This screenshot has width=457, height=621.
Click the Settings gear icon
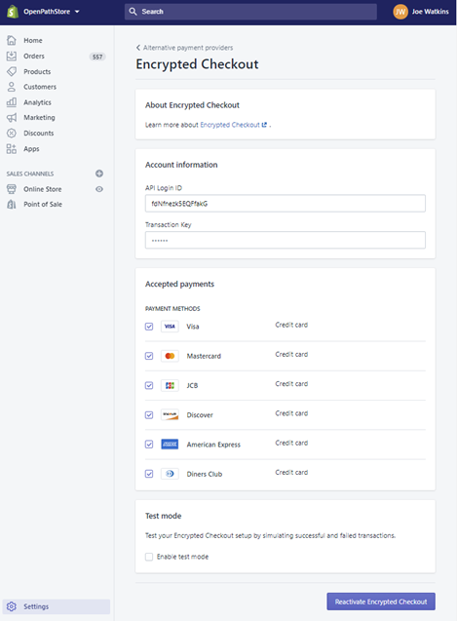pyautogui.click(x=12, y=606)
